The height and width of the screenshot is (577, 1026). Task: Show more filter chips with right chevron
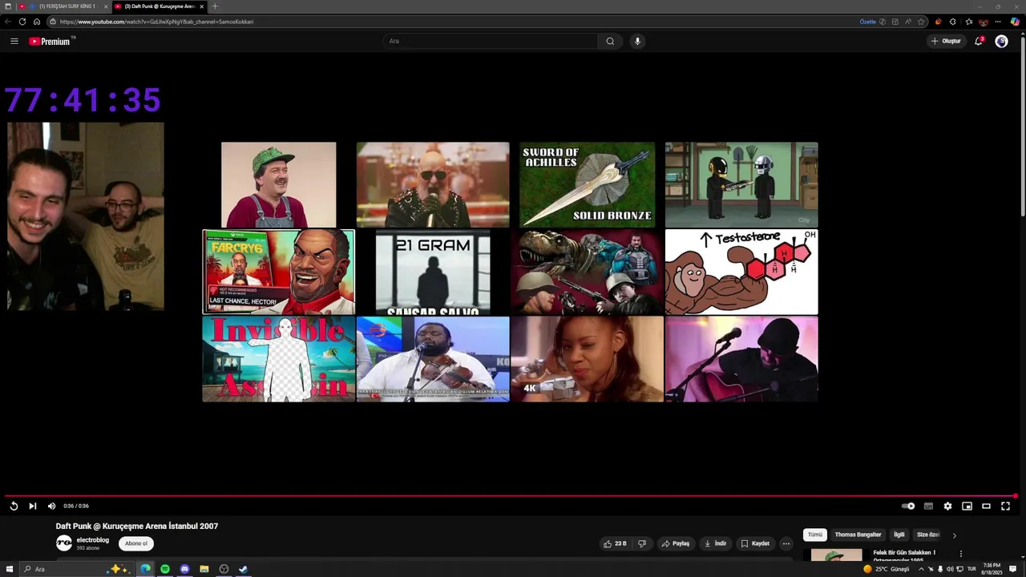(x=954, y=535)
